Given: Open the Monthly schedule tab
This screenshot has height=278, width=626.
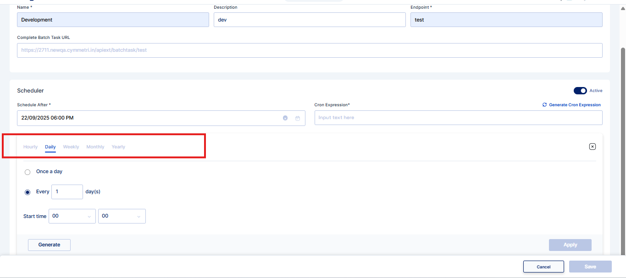Looking at the screenshot, I should click(95, 147).
